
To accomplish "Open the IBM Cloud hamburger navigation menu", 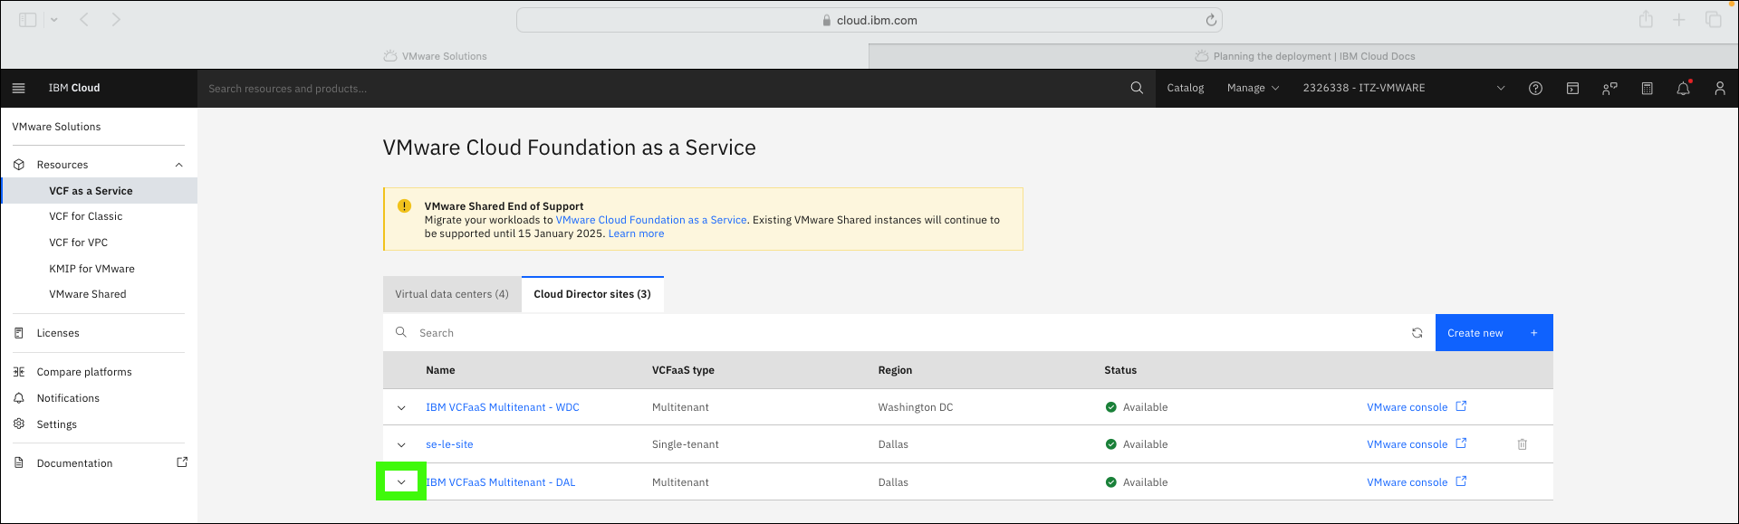I will [x=18, y=88].
